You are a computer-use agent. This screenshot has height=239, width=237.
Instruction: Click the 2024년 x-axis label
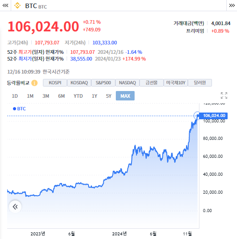coord(119,234)
